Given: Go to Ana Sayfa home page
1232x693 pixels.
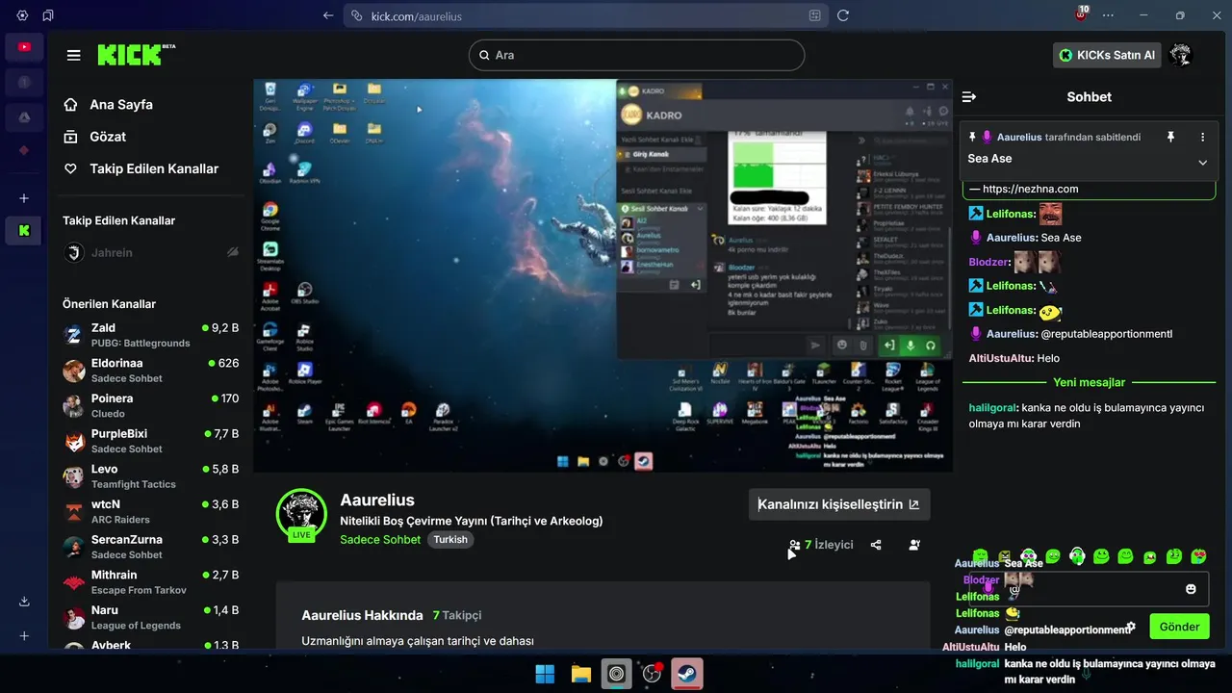Looking at the screenshot, I should tap(108, 105).
